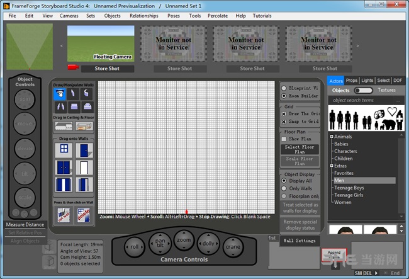Expand the Animals tree node
Image resolution: width=409 pixels, height=279 pixels.
tap(332, 137)
